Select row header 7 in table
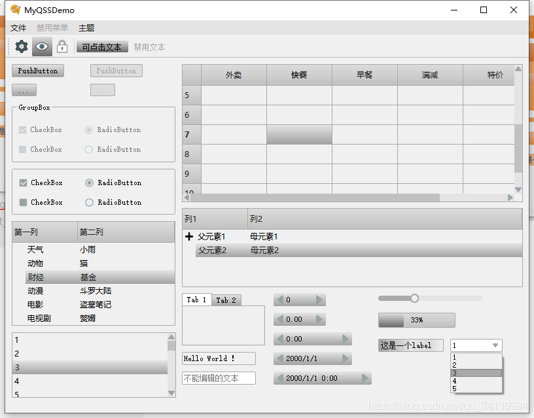The height and width of the screenshot is (418, 534). tap(192, 135)
